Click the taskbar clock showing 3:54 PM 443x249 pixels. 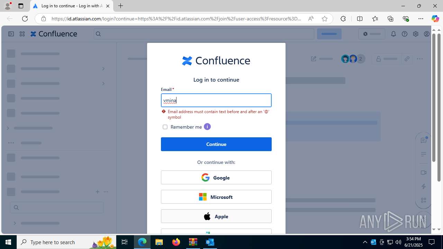[414, 242]
